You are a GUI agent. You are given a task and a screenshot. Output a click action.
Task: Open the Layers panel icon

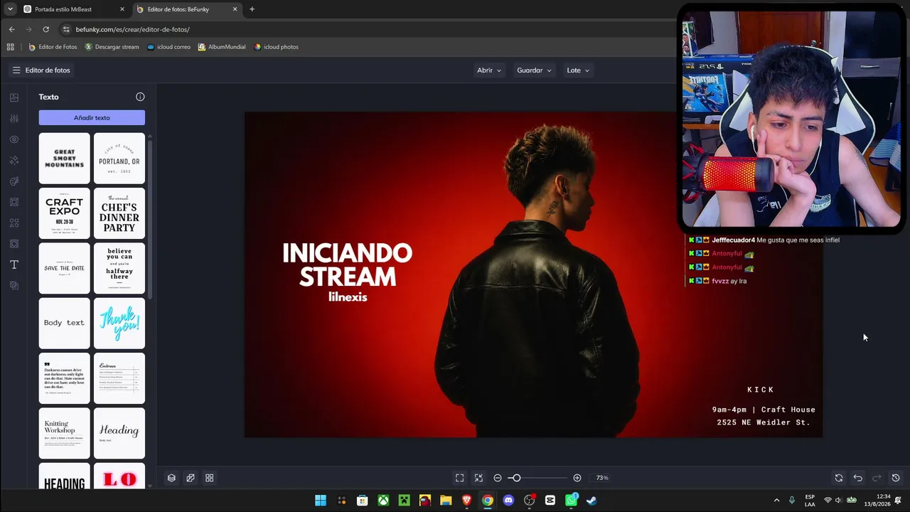pyautogui.click(x=171, y=478)
